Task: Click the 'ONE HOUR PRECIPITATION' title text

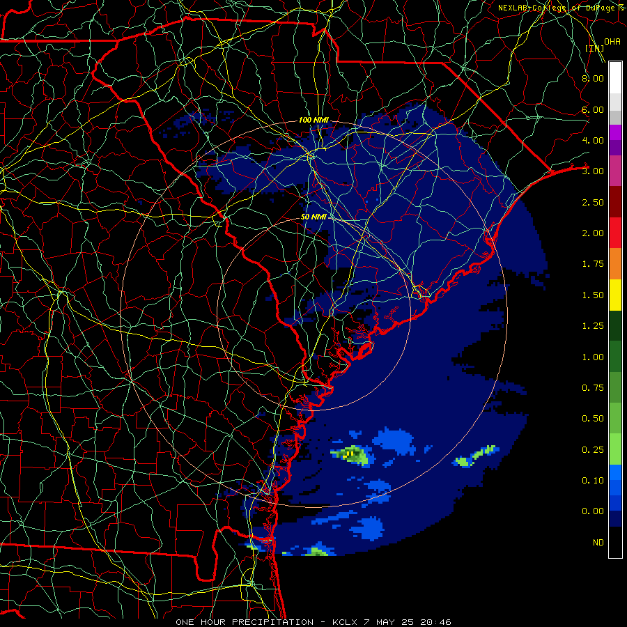Action: (245, 622)
